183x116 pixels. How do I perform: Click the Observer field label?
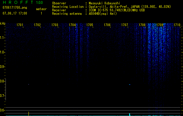59,3
